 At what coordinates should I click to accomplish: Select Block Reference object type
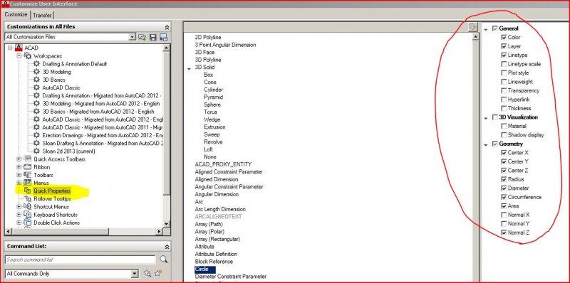pyautogui.click(x=214, y=262)
